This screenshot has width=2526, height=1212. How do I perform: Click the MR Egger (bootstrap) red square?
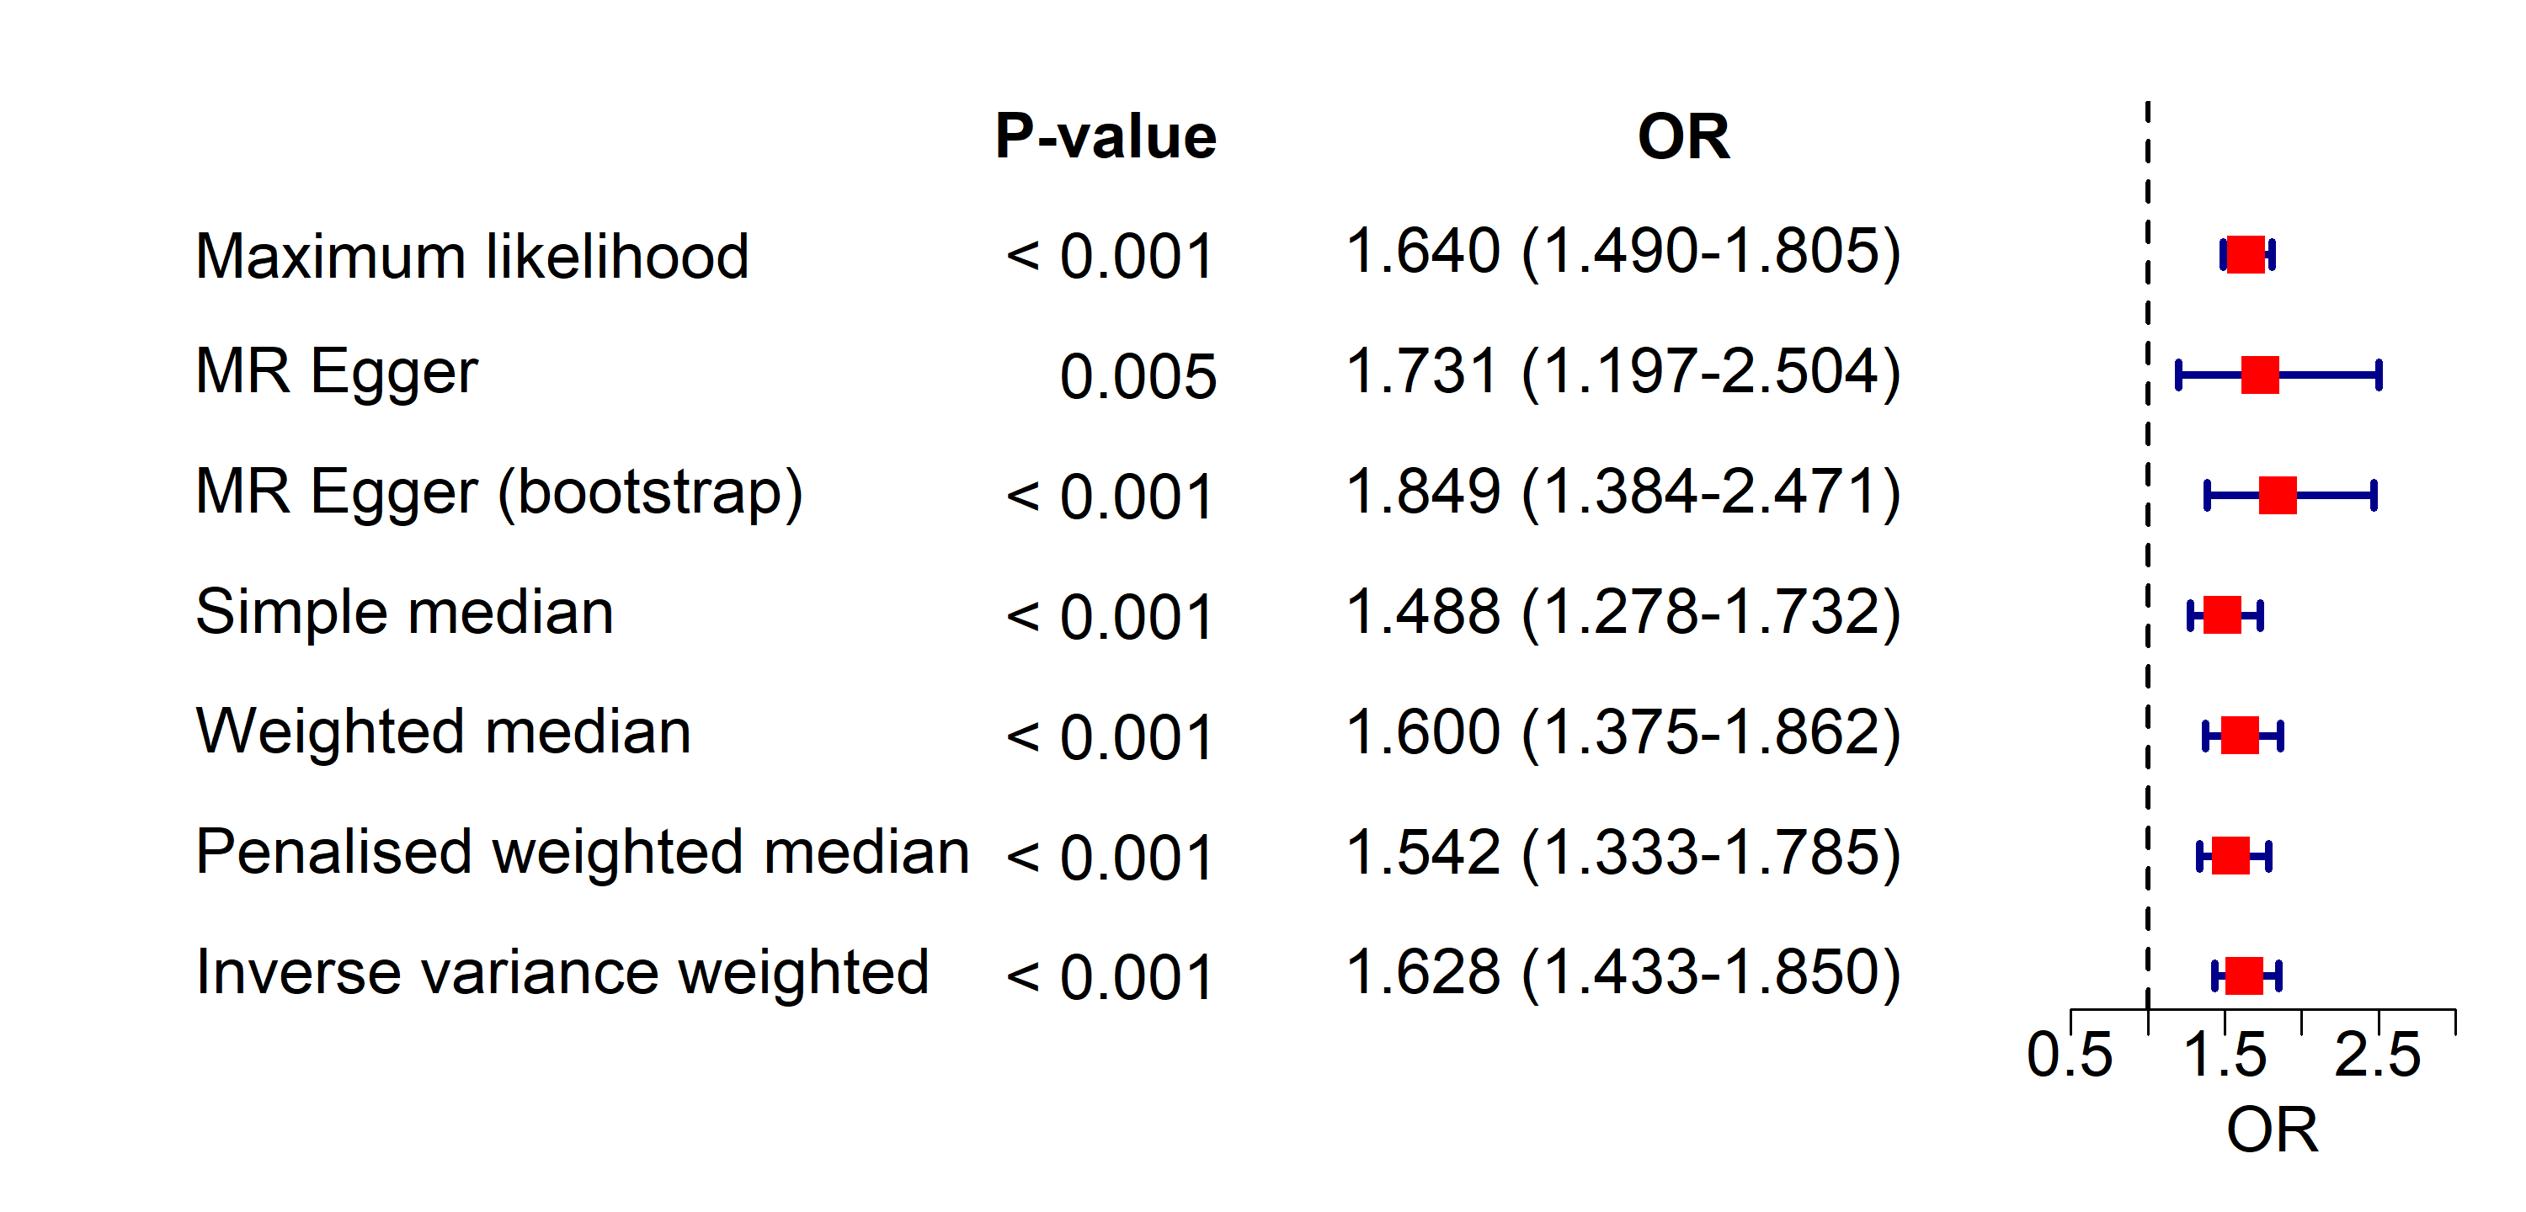2278,495
